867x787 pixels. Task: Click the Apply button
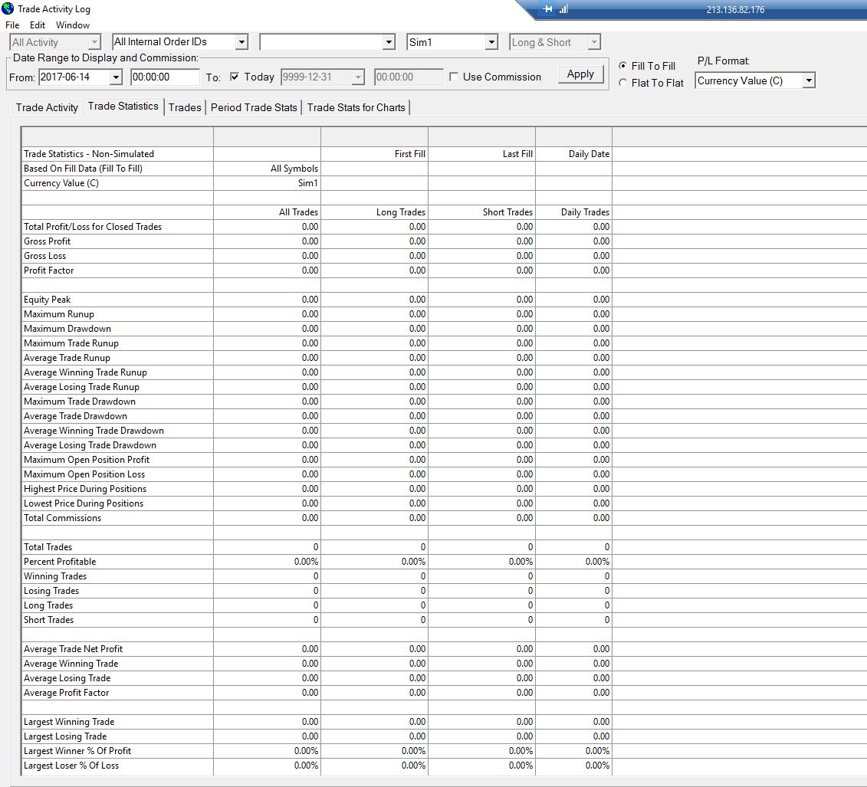[580, 74]
